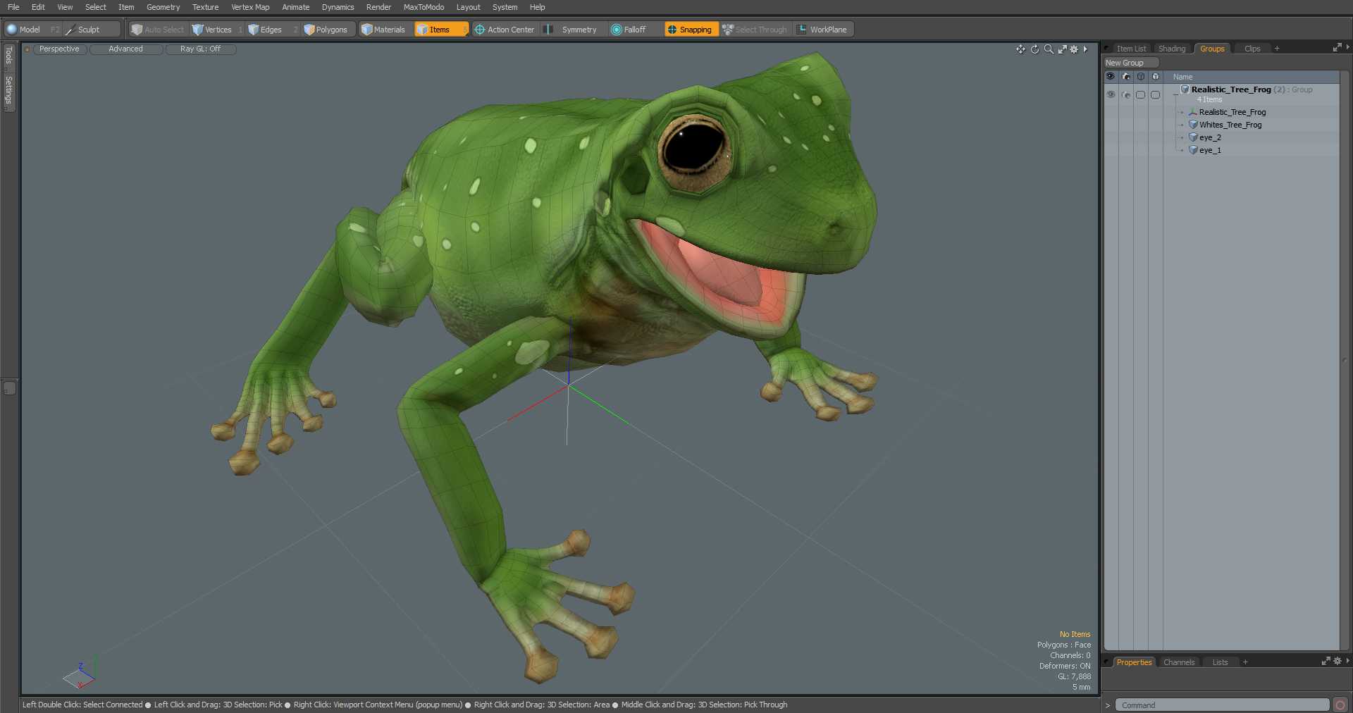
Task: Open the Geometry menu
Action: click(163, 7)
